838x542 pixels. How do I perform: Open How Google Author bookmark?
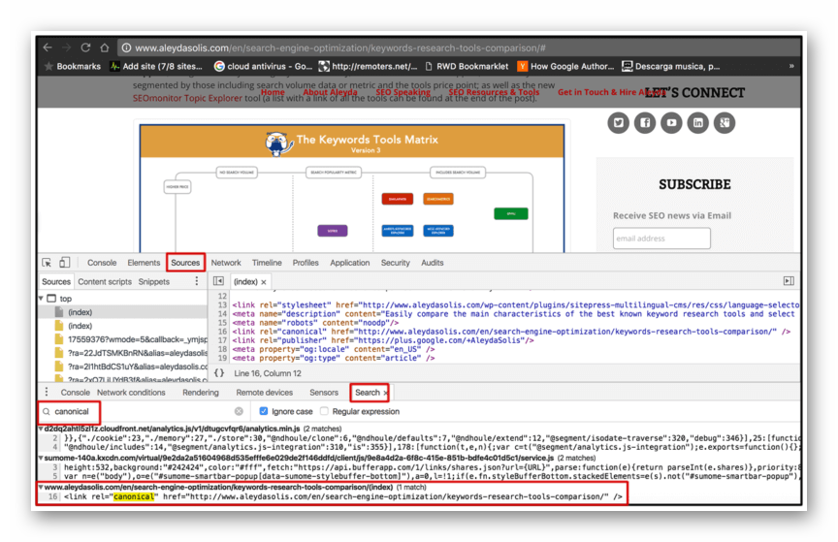566,66
